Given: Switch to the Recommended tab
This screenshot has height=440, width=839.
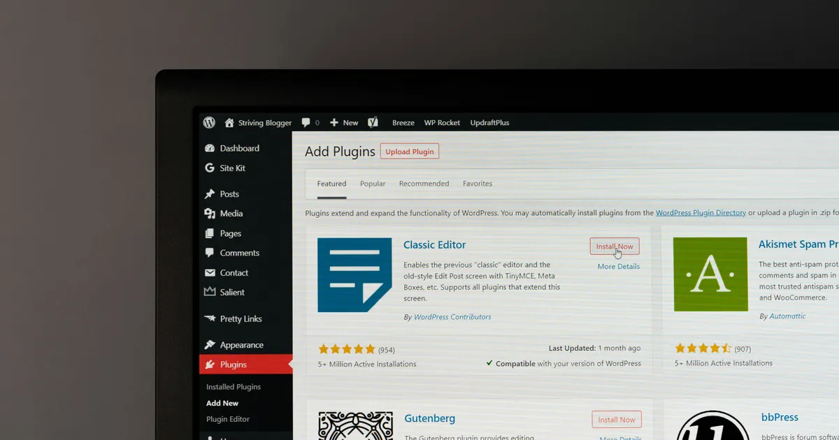Looking at the screenshot, I should (424, 184).
